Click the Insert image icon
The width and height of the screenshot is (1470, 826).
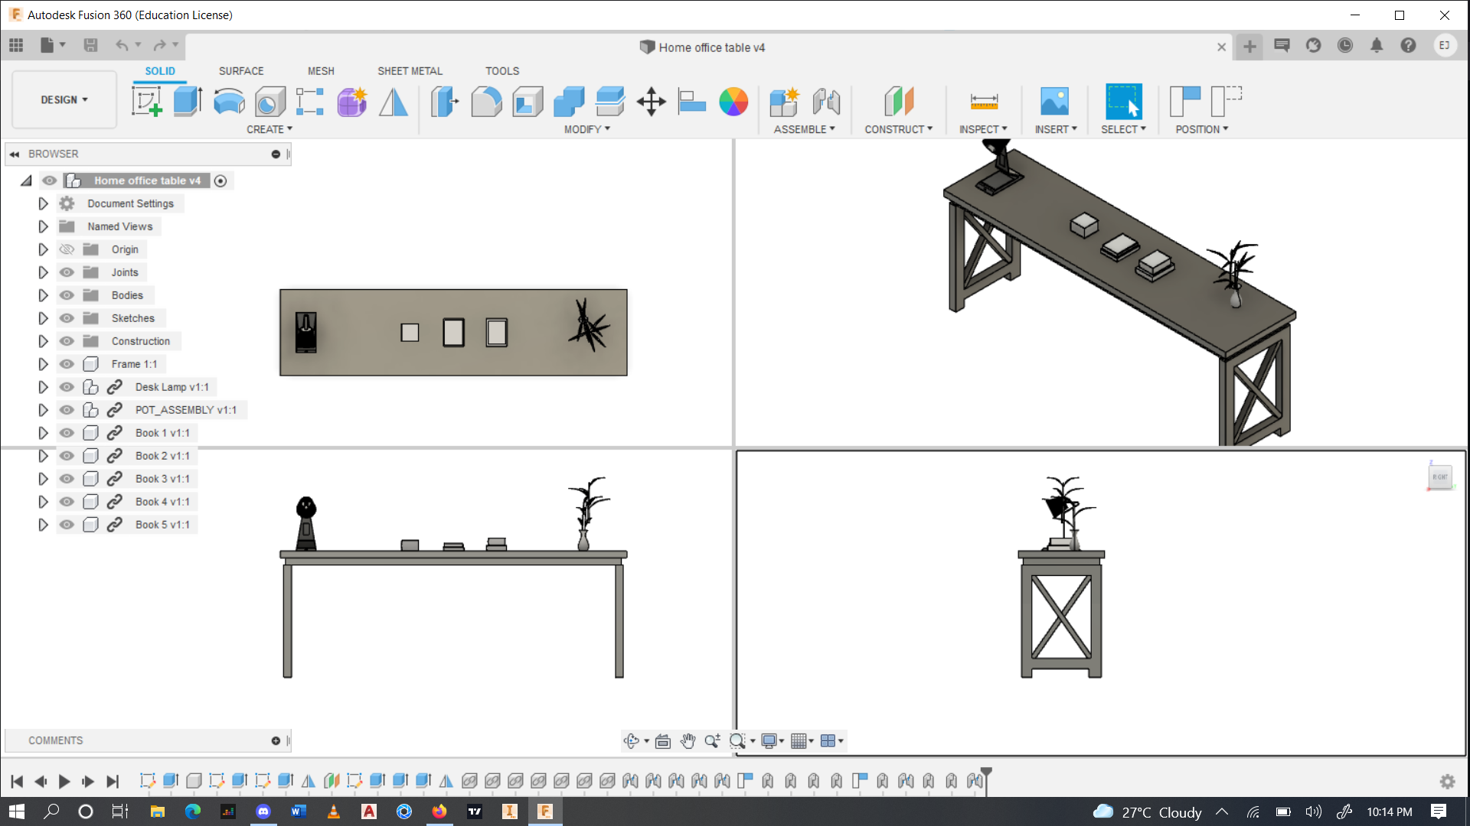tap(1054, 101)
